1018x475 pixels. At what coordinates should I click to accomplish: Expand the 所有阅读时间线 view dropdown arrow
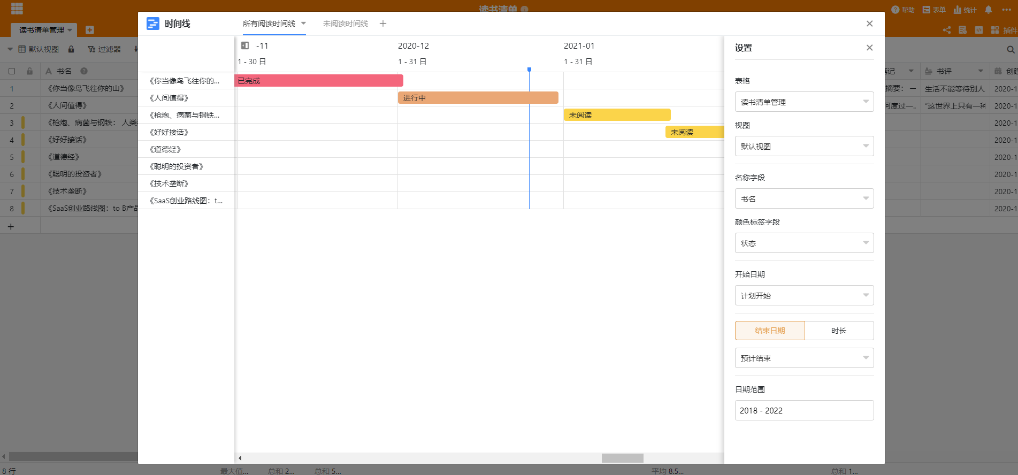click(x=303, y=23)
